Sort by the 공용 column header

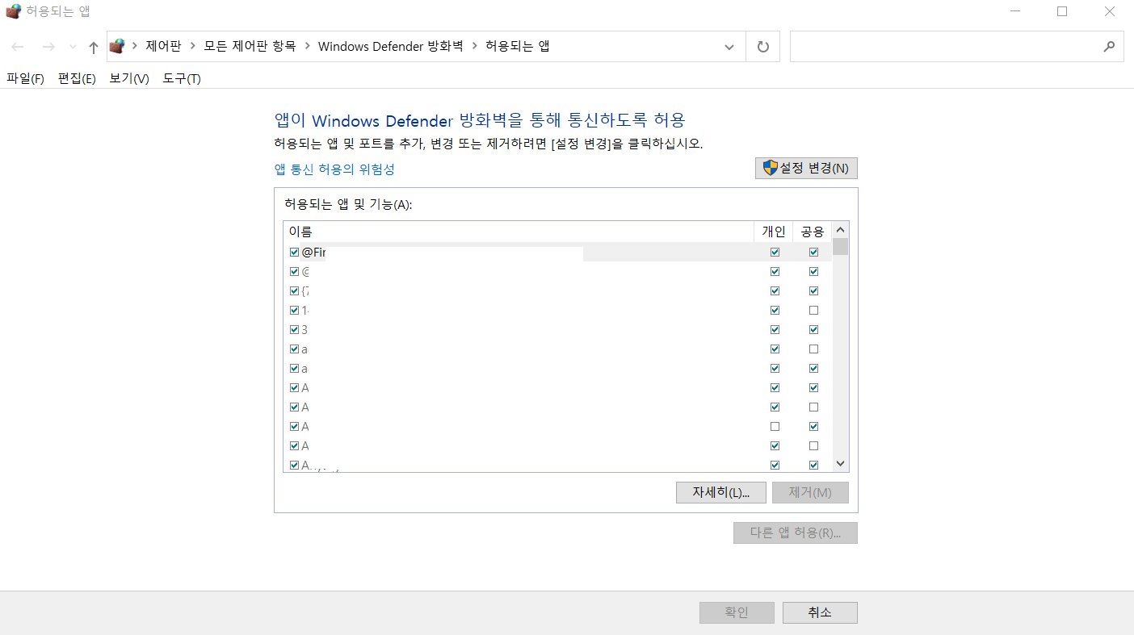click(x=813, y=232)
